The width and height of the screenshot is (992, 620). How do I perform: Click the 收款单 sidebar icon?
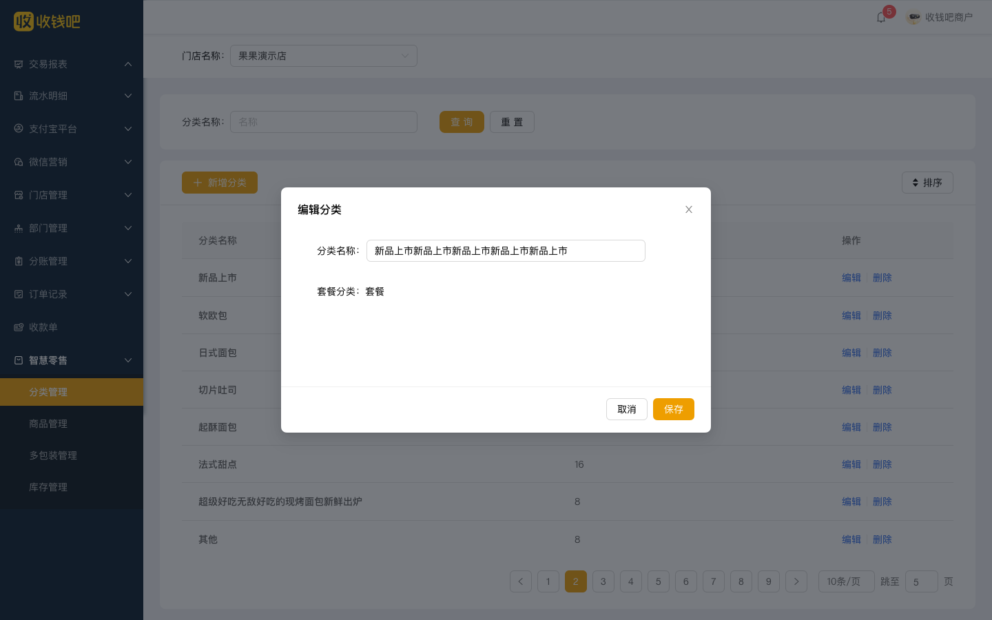(x=19, y=327)
